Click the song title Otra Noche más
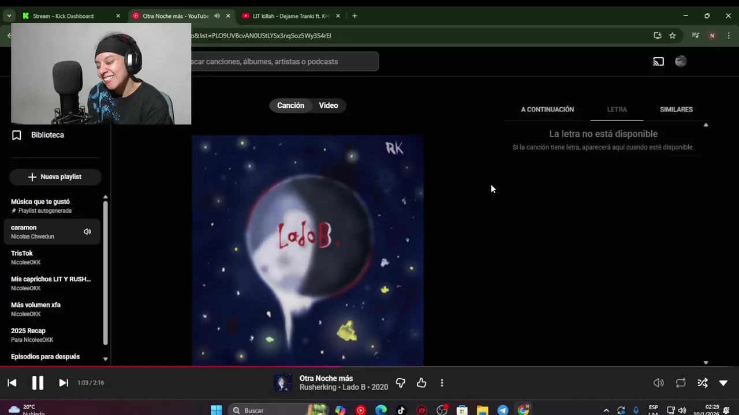The height and width of the screenshot is (415, 739). point(326,378)
